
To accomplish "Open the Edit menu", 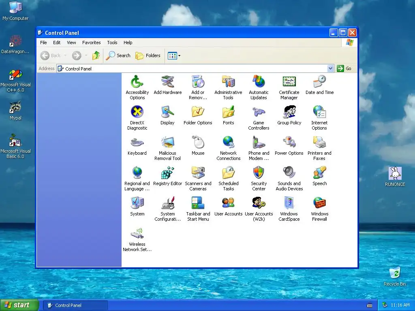I will click(x=57, y=43).
